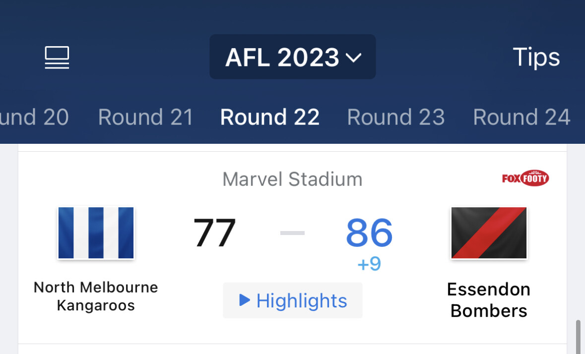The image size is (585, 354).
Task: Open the Tips link
Action: (x=536, y=57)
